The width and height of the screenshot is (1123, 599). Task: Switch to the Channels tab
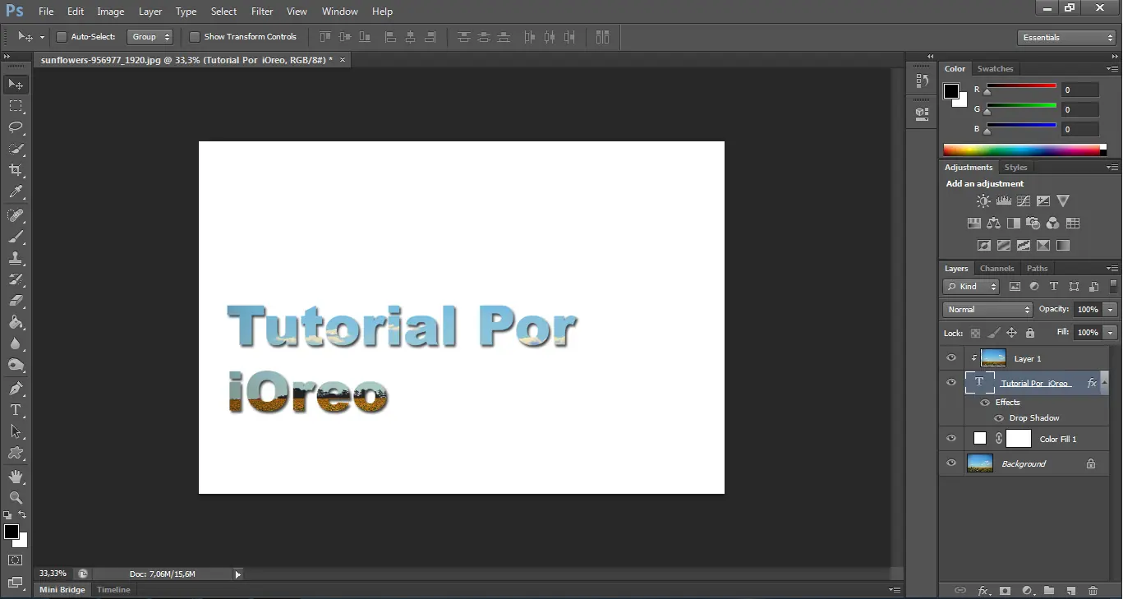click(x=996, y=269)
